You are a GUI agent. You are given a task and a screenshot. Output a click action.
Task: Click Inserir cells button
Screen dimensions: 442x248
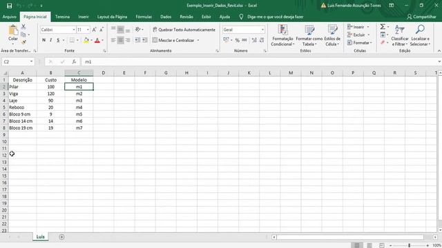pos(356,27)
